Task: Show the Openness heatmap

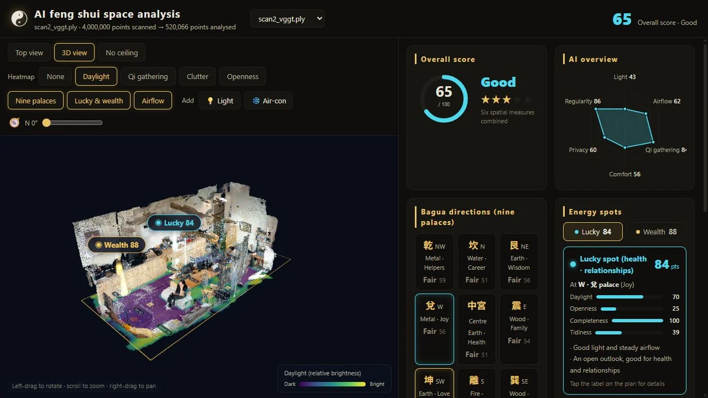Action: [x=243, y=77]
